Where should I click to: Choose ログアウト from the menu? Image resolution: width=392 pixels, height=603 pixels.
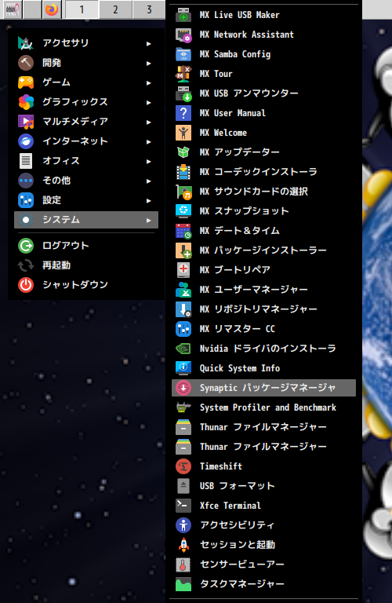click(86, 245)
